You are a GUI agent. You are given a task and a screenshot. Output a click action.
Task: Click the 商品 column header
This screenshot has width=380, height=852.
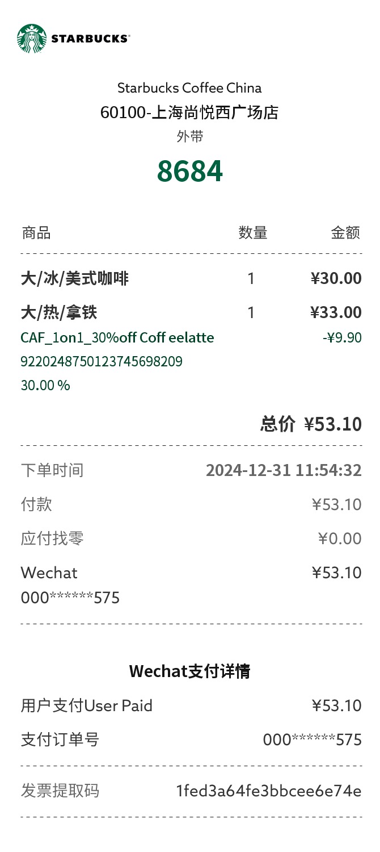click(36, 232)
